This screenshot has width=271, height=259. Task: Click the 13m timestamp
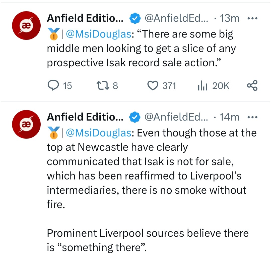[229, 18]
